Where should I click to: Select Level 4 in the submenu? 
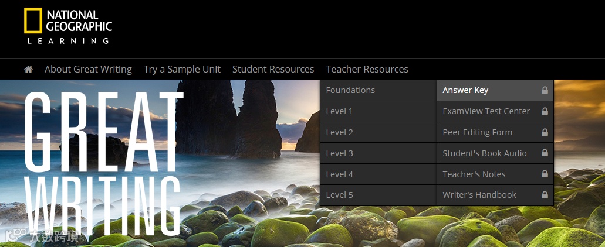coord(378,174)
